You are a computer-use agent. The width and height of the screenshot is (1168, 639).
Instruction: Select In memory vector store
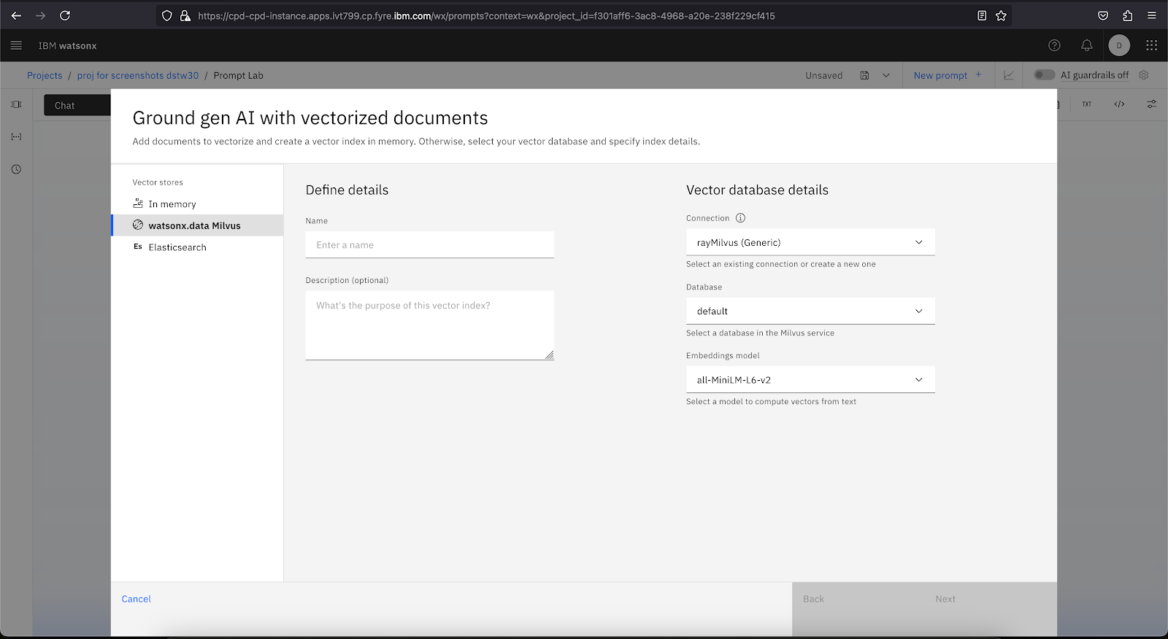coord(197,204)
